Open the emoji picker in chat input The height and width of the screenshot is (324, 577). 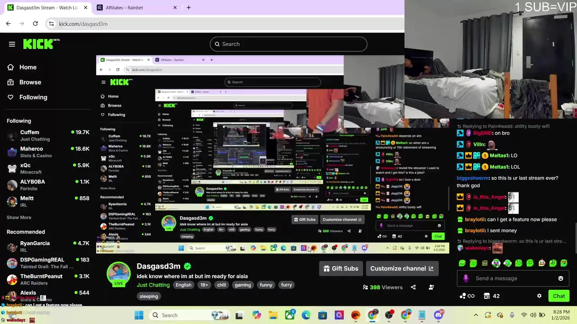point(560,279)
